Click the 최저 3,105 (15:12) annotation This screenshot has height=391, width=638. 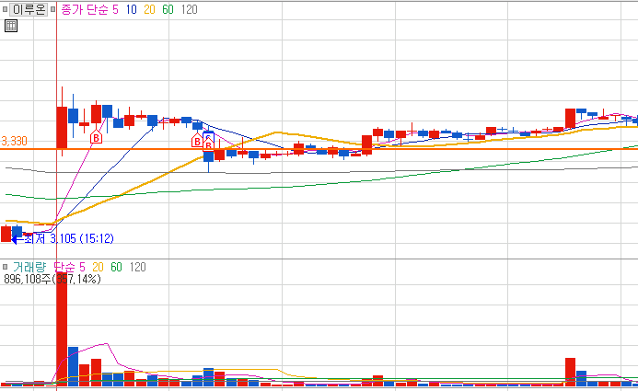pos(69,238)
